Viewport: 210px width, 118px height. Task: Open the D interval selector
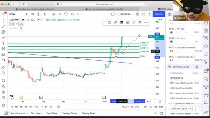pos(27,14)
